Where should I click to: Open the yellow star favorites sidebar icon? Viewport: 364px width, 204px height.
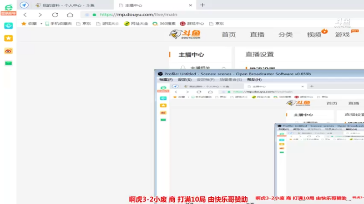tap(8, 38)
